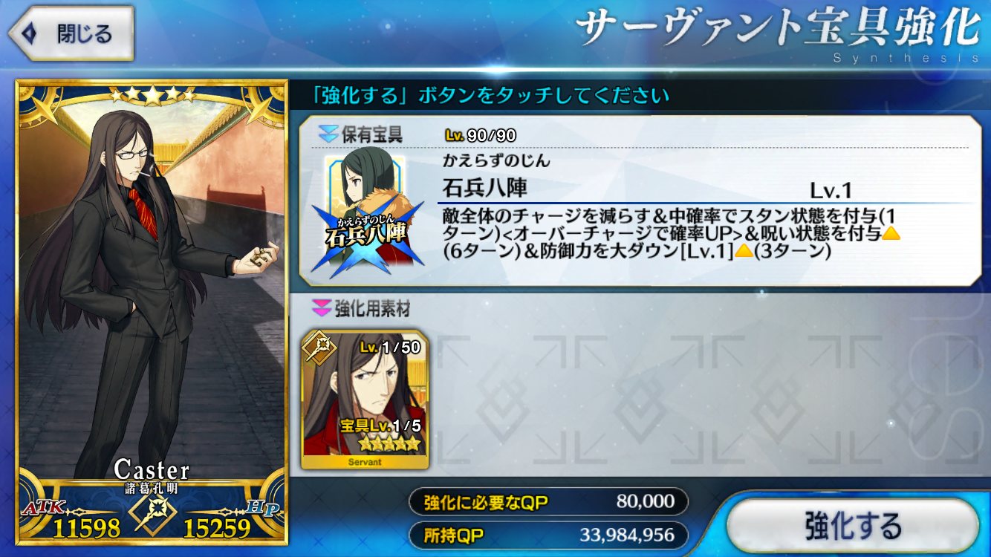Viewport: 991px width, 557px height.
Task: Click the pink arrow beside 強化用素材
Action: 322,307
